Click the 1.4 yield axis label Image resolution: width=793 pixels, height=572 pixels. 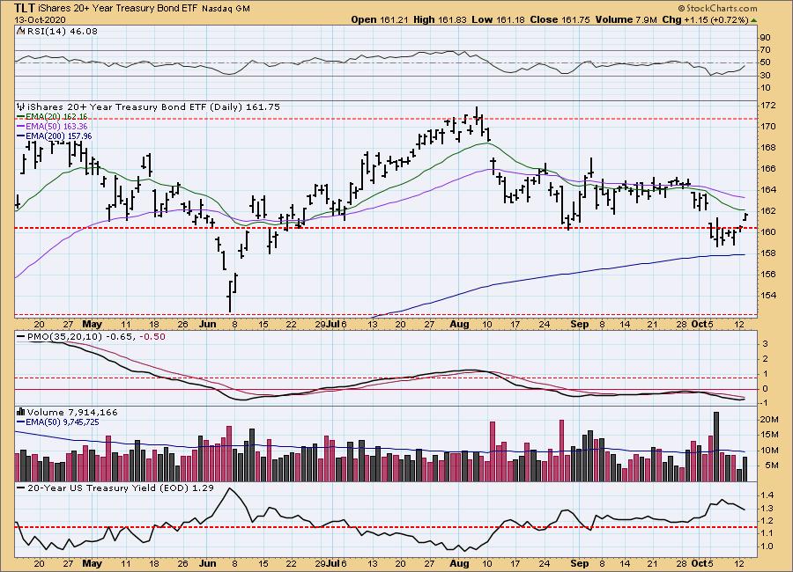(767, 495)
